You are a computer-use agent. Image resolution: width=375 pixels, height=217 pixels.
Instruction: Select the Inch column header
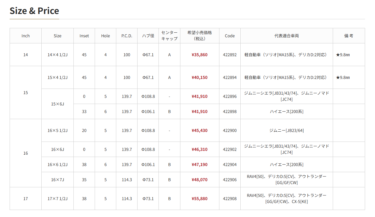26,36
